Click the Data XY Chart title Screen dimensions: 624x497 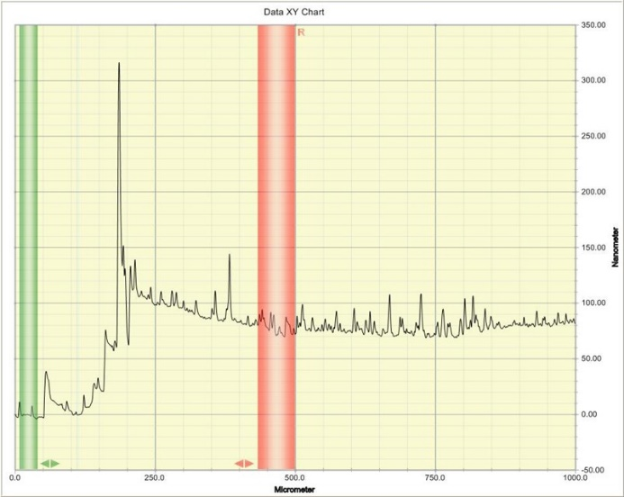click(x=294, y=12)
